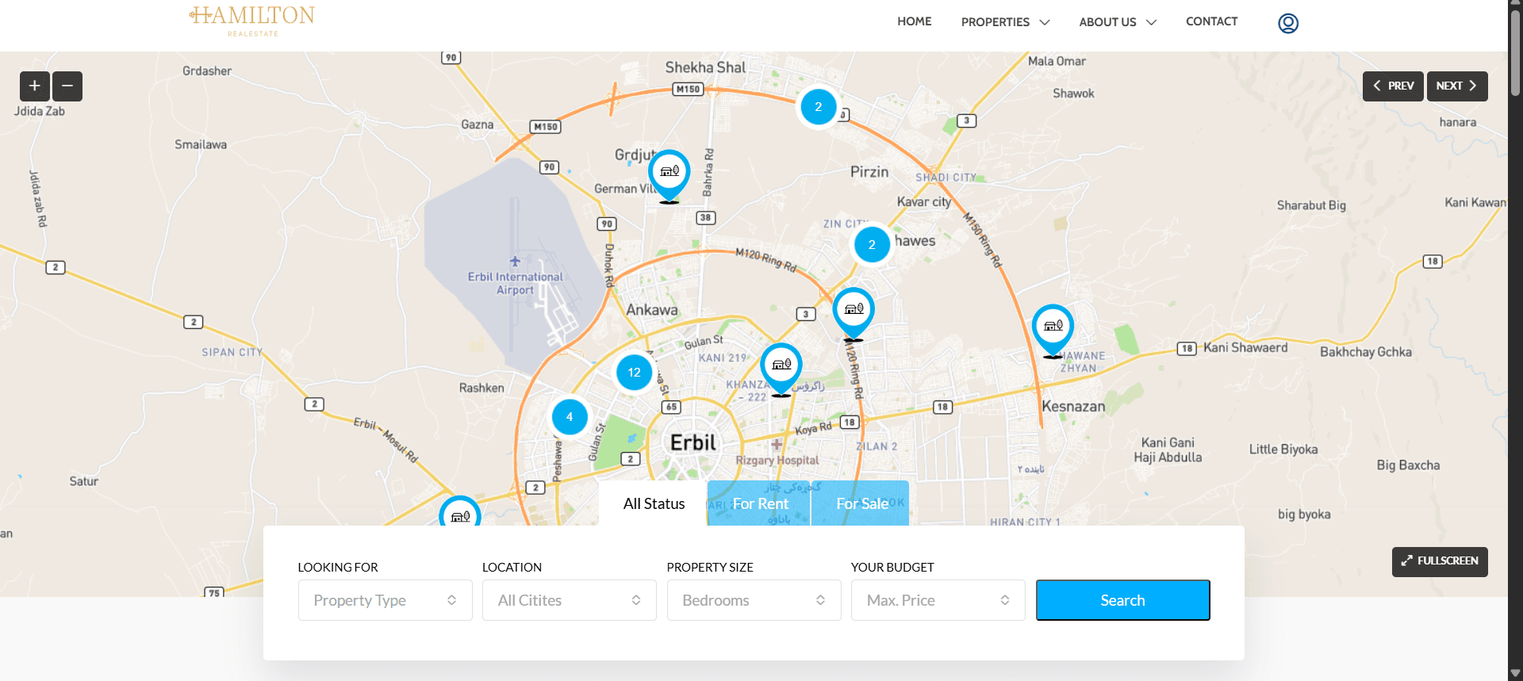Image resolution: width=1523 pixels, height=681 pixels.
Task: Click the cluster marker near Shekha Shal
Action: coord(818,107)
